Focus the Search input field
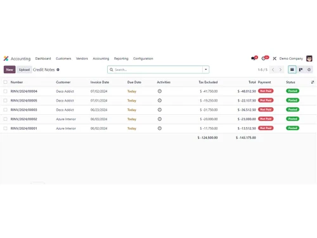This screenshot has width=317, height=238. tap(158, 70)
